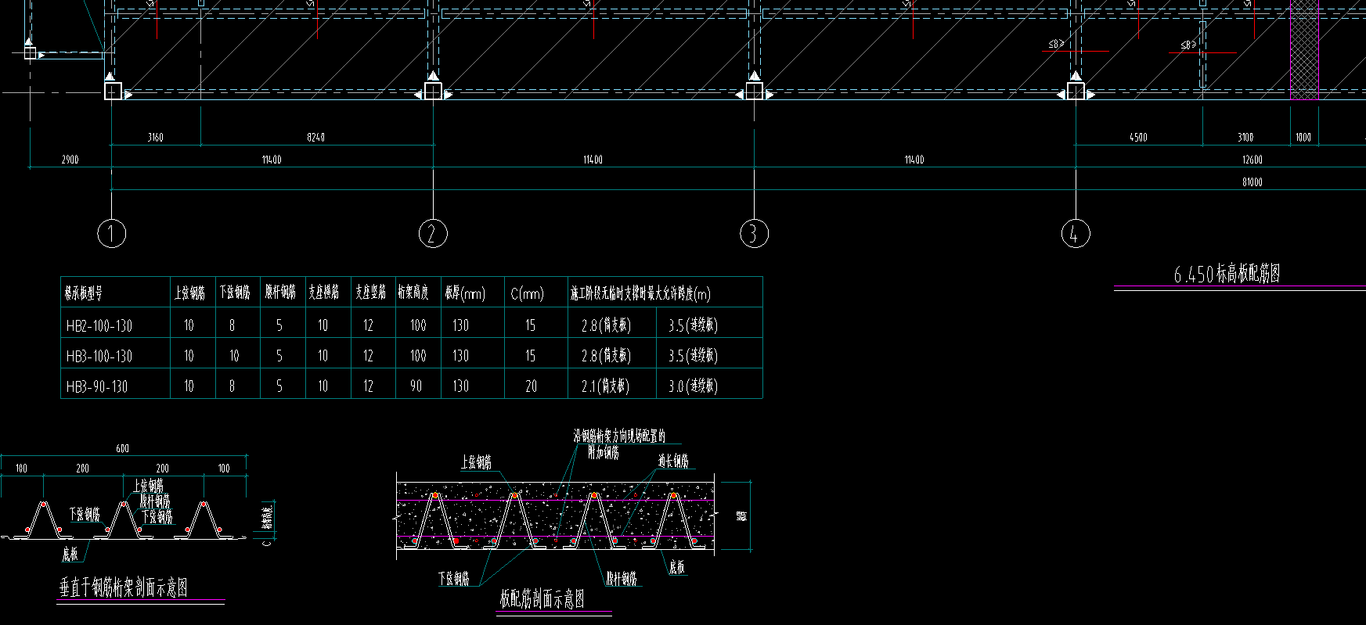Click the 12600 dimension text

1252,160
